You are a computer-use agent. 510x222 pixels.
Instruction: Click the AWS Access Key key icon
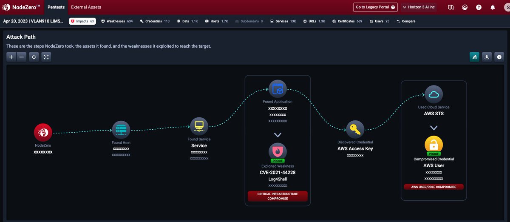[x=355, y=129]
